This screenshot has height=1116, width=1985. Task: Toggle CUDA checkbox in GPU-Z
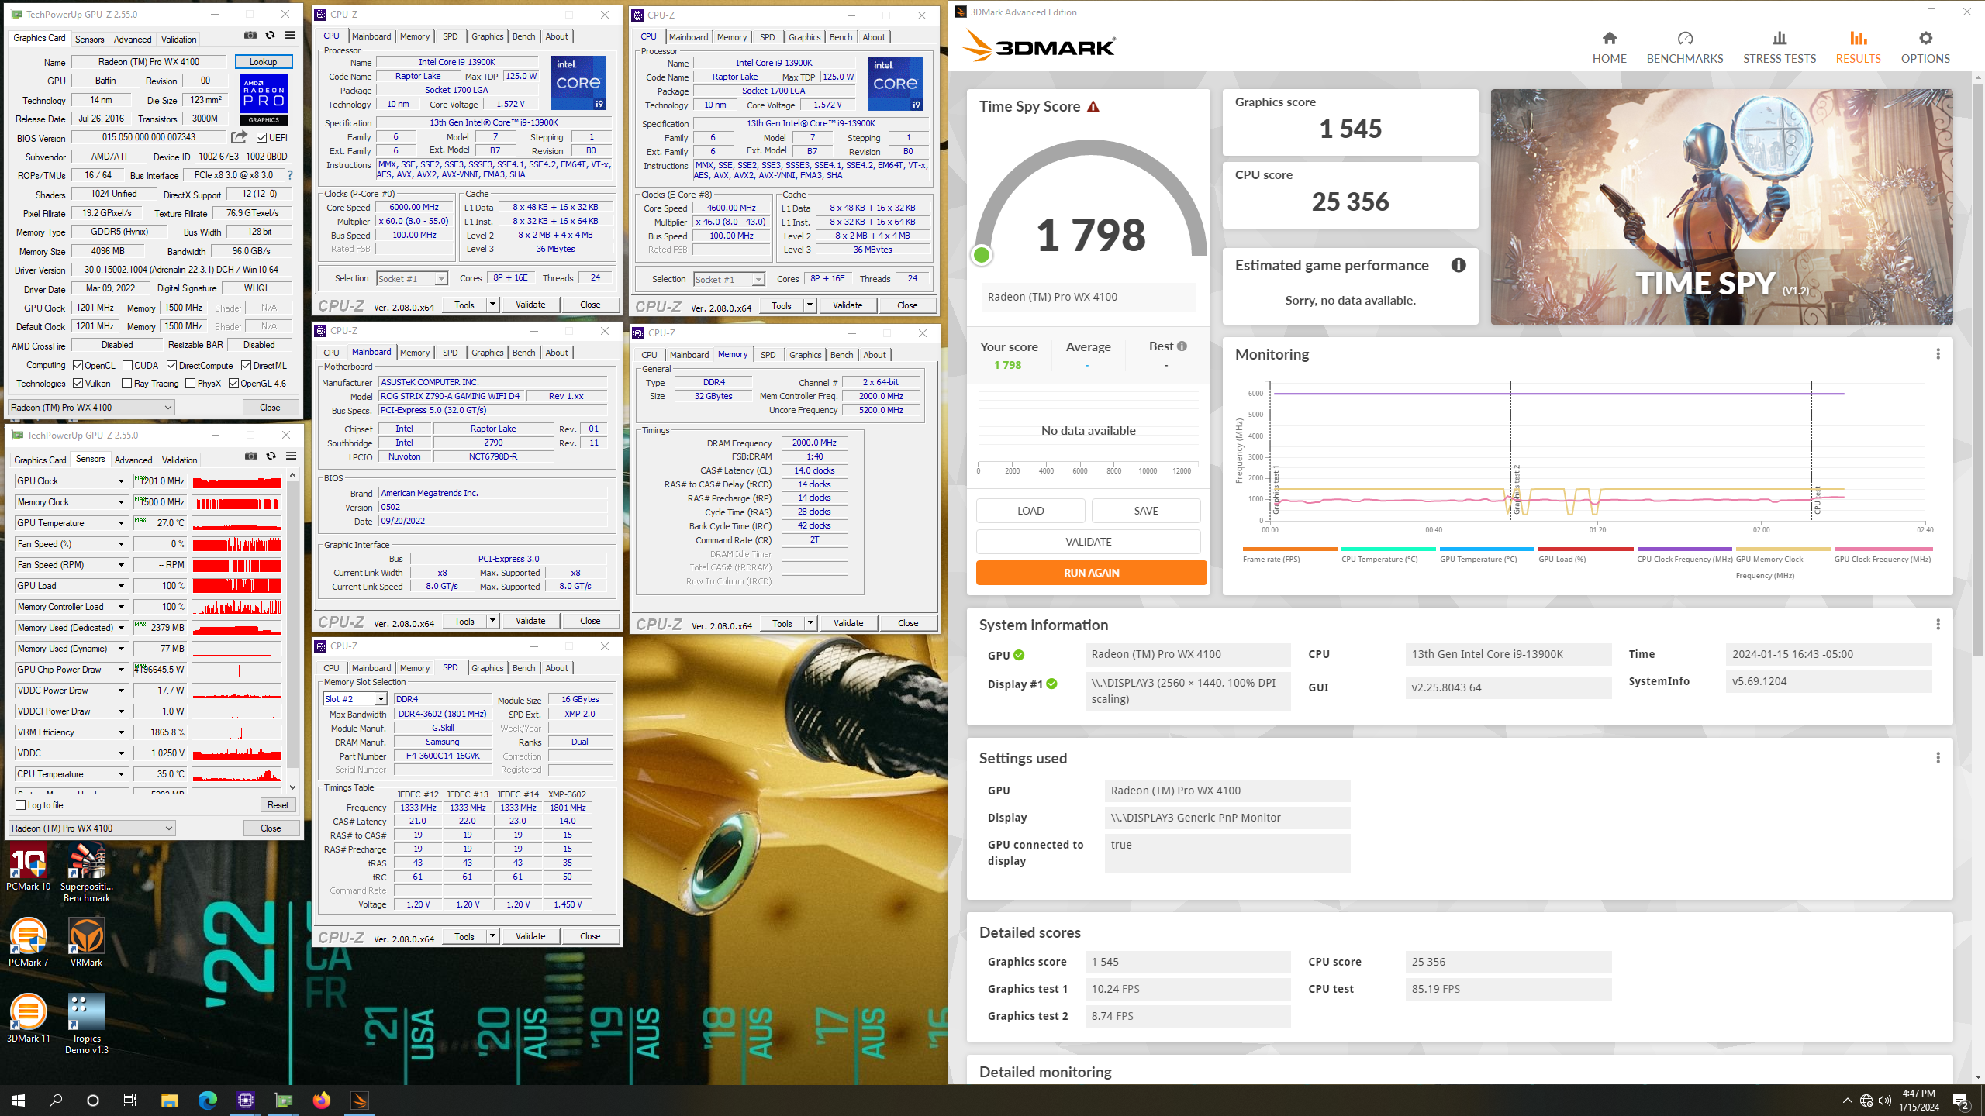127,366
